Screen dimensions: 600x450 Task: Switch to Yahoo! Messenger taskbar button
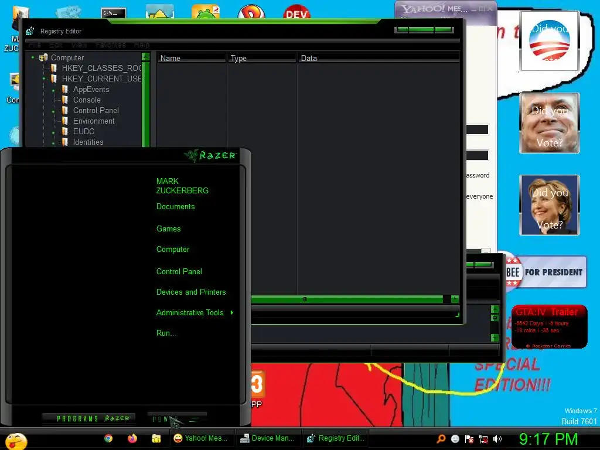coord(202,438)
